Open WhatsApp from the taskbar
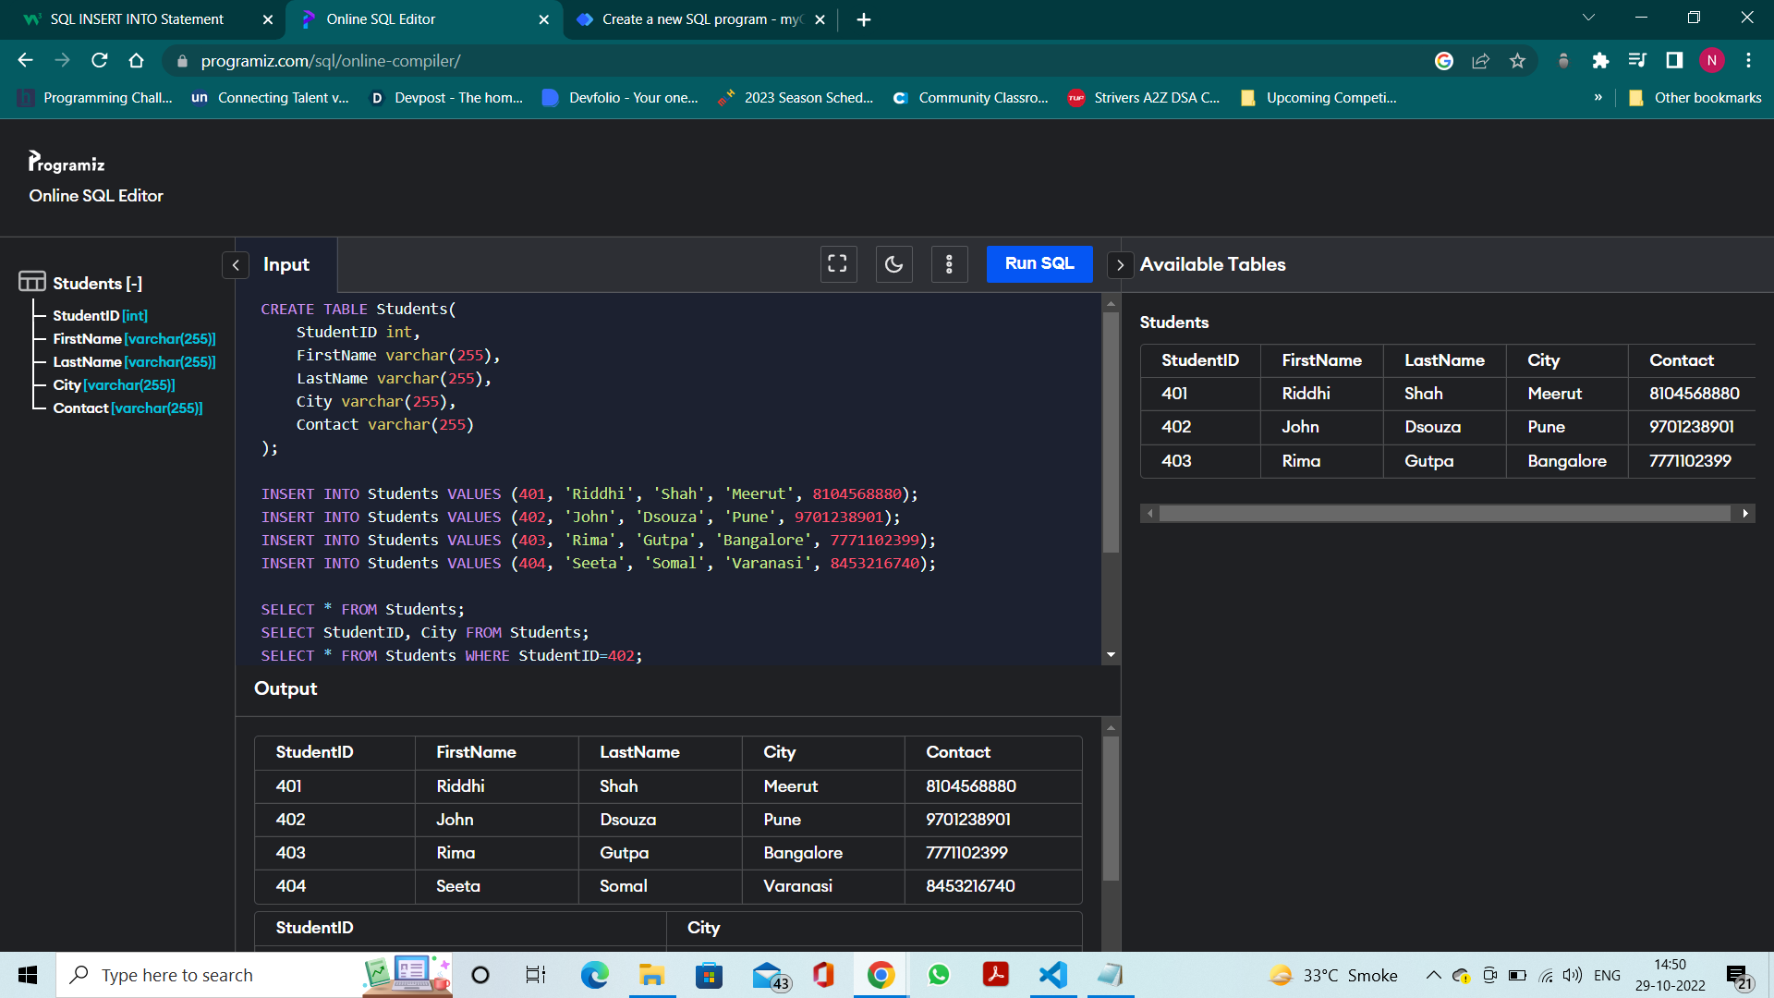The image size is (1774, 998). (939, 975)
